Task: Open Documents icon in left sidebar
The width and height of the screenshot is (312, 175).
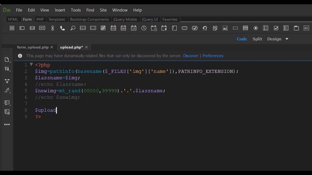Action: tap(7, 59)
